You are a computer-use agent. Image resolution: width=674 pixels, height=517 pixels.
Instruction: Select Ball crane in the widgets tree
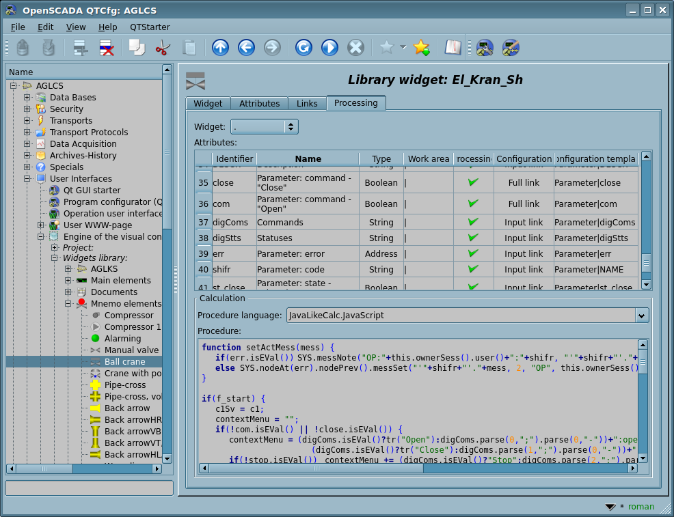pos(124,362)
